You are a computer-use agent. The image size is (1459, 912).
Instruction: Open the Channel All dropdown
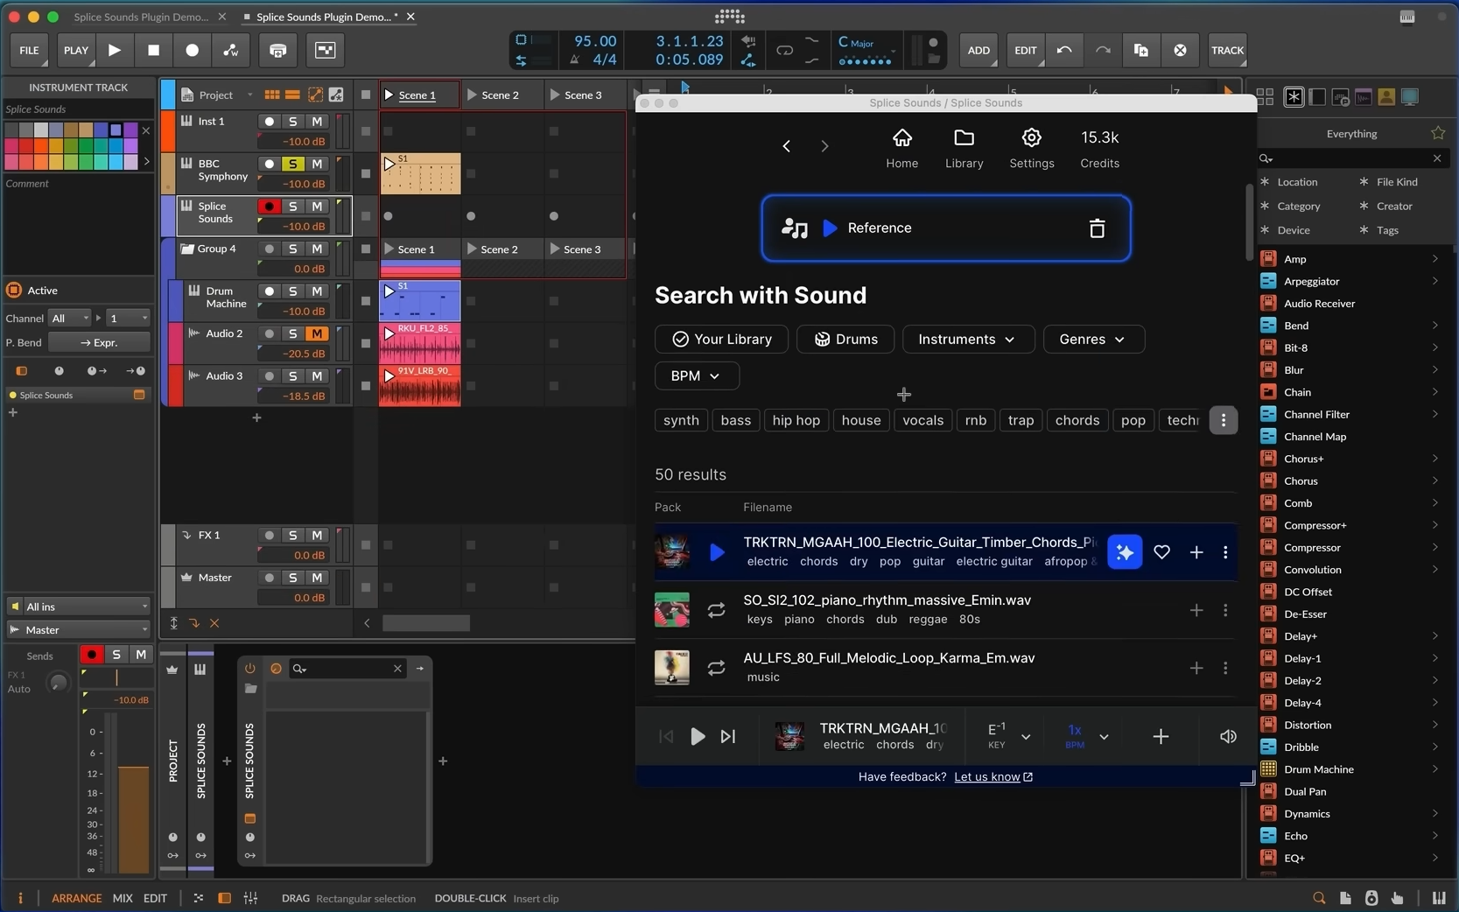point(70,319)
